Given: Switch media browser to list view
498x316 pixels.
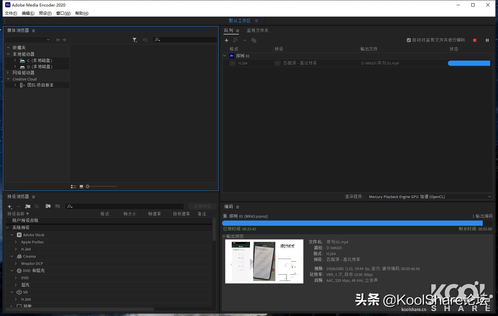Looking at the screenshot, I should click(x=73, y=187).
